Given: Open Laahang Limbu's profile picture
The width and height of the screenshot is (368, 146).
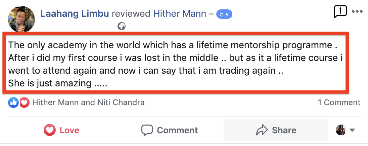Looking at the screenshot, I should [21, 19].
